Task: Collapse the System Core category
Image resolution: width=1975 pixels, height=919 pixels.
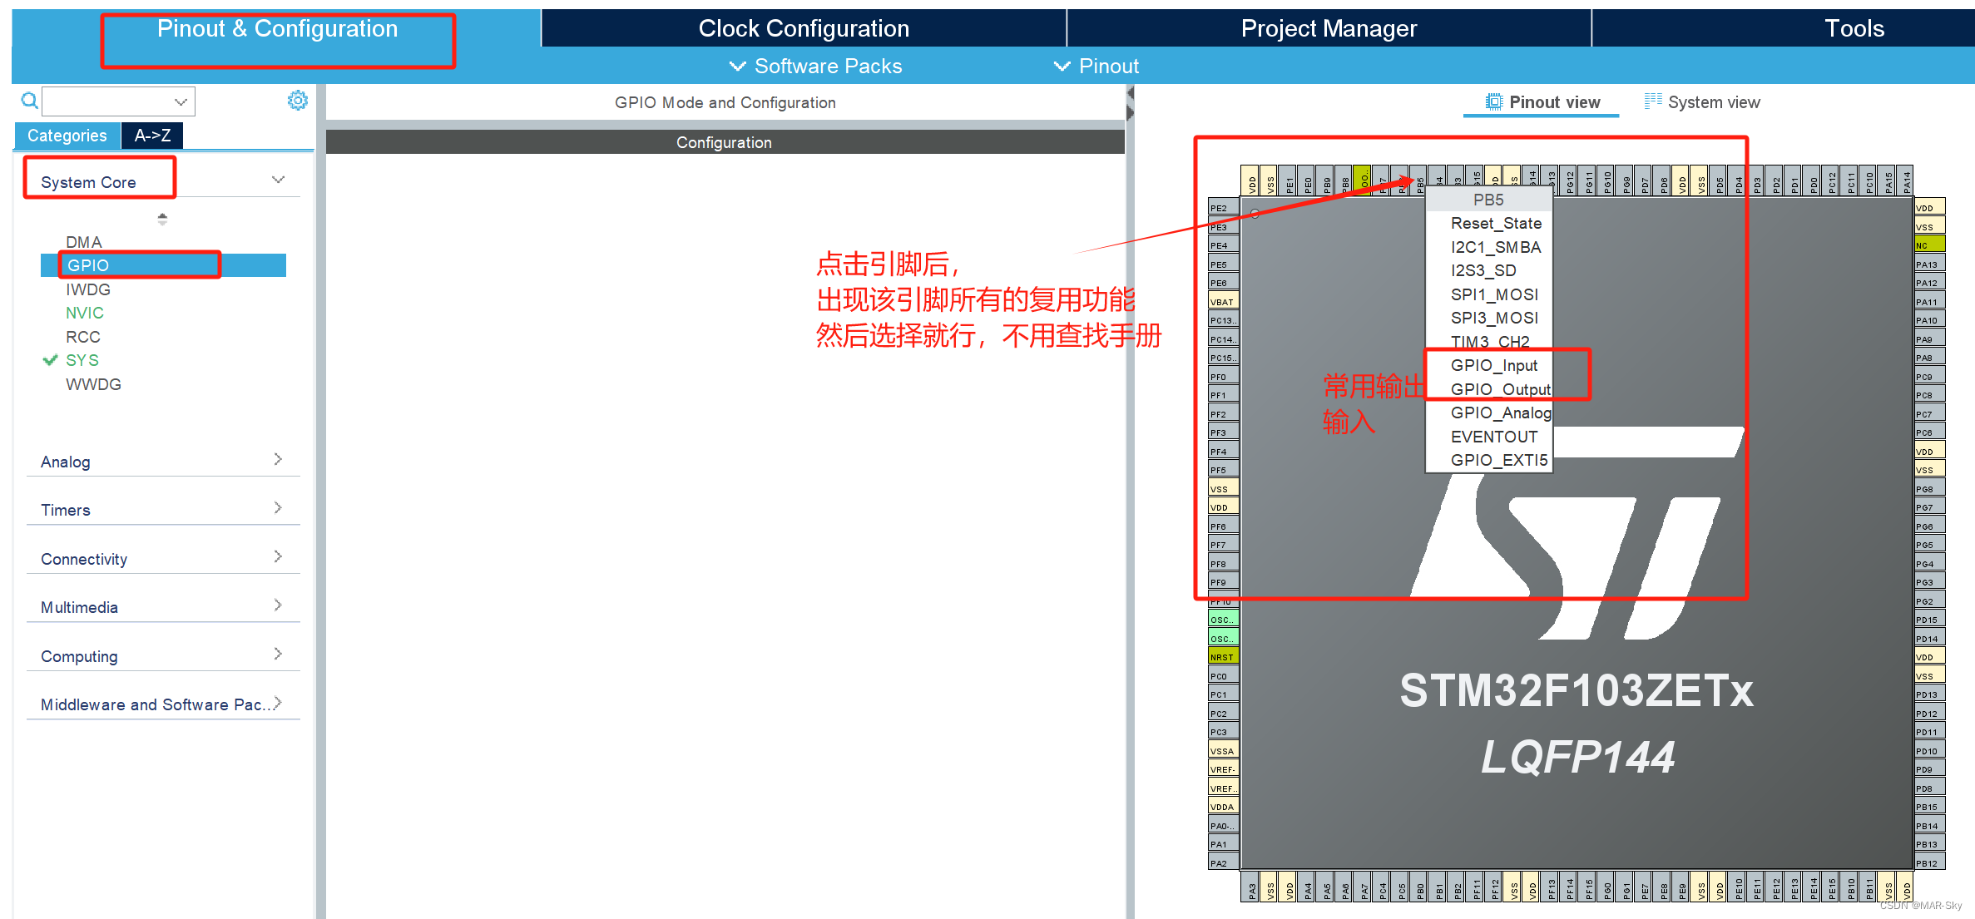Action: pos(278,180)
